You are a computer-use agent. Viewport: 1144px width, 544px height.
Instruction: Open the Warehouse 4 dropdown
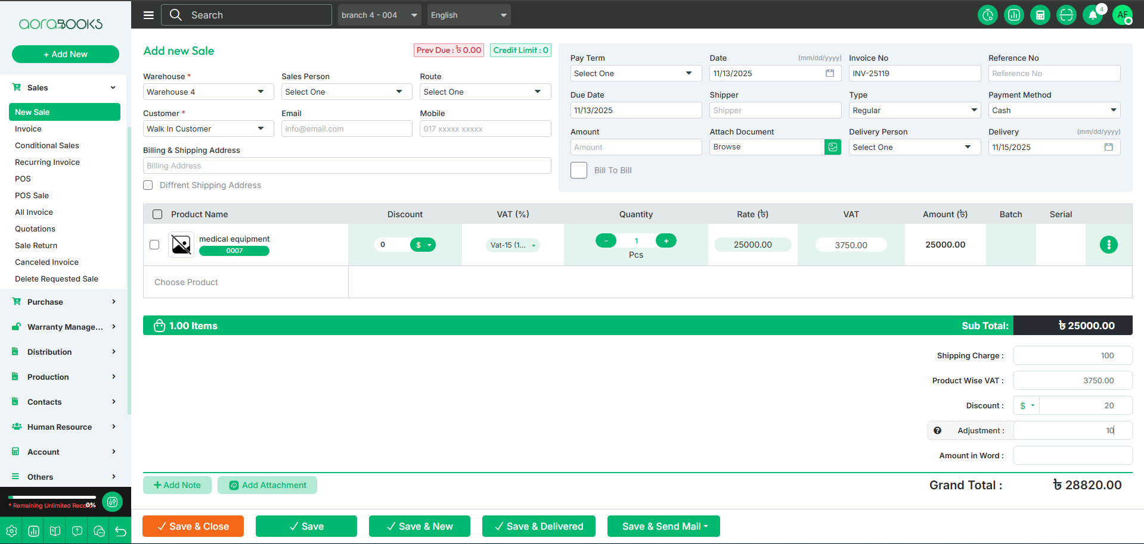pyautogui.click(x=207, y=92)
